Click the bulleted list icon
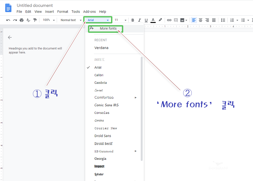This screenshot has height=181, width=253. pyautogui.click(x=243, y=20)
